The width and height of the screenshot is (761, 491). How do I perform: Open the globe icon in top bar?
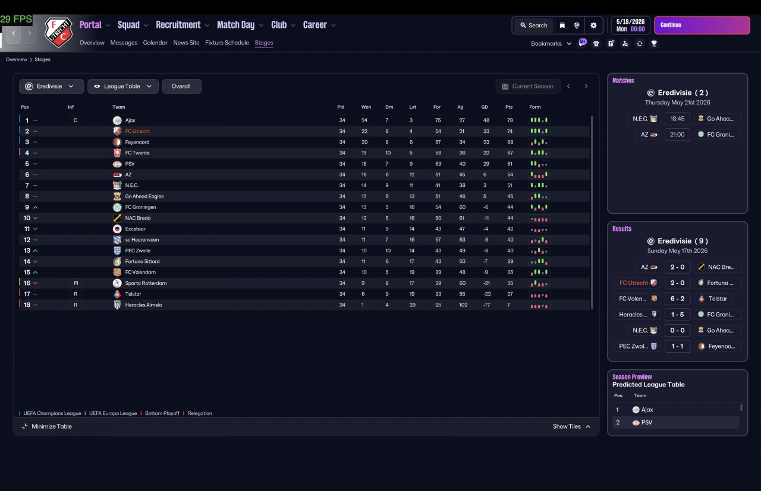pyautogui.click(x=577, y=26)
